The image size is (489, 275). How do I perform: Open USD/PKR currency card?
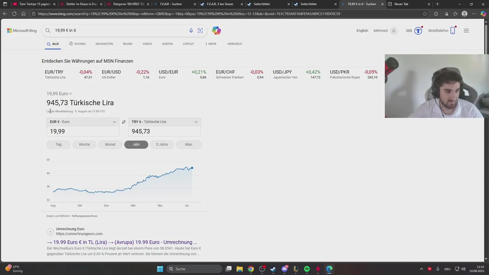(x=354, y=74)
